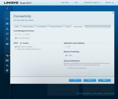118x99 pixels.
Task: Click the back arrow above the sidebar
Action: [x=7, y=8]
